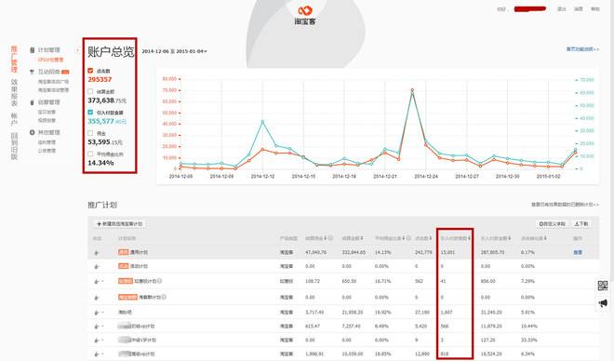This screenshot has width=614, height=361.
Task: Open the date range 2014-12-06 dropdown
Action: [174, 51]
